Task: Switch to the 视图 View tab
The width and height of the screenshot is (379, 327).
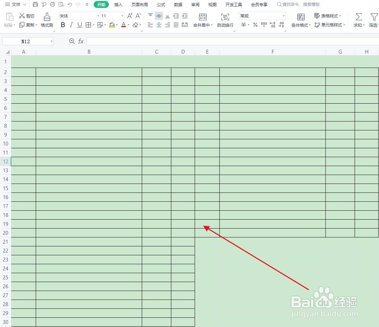Action: (x=213, y=4)
